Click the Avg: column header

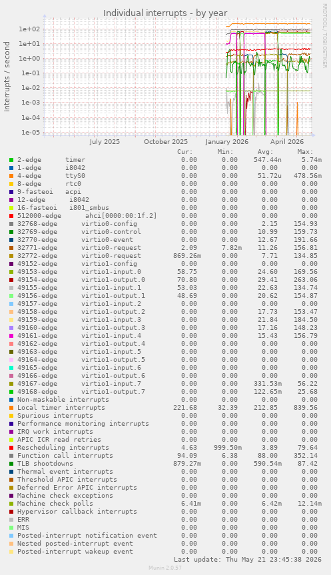[x=265, y=152]
